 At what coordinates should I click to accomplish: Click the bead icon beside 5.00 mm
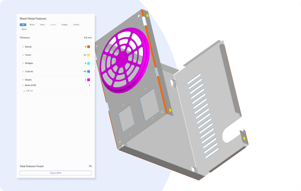coord(24,91)
